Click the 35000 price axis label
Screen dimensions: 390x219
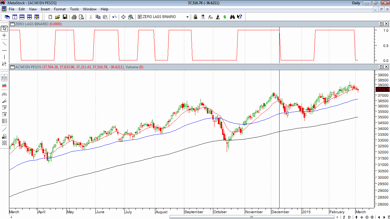[x=383, y=117]
